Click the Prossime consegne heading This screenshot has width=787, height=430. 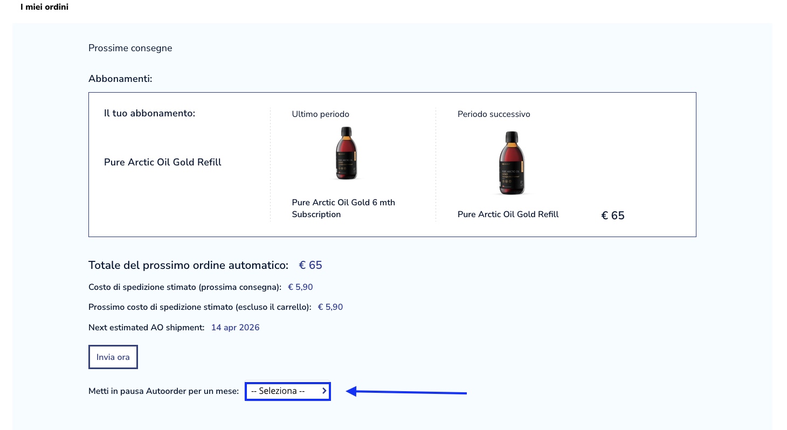[130, 48]
